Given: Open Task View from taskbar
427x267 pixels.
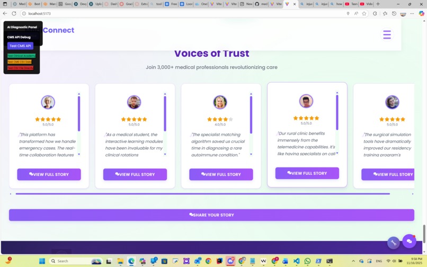Looking at the screenshot, I should 109,261.
